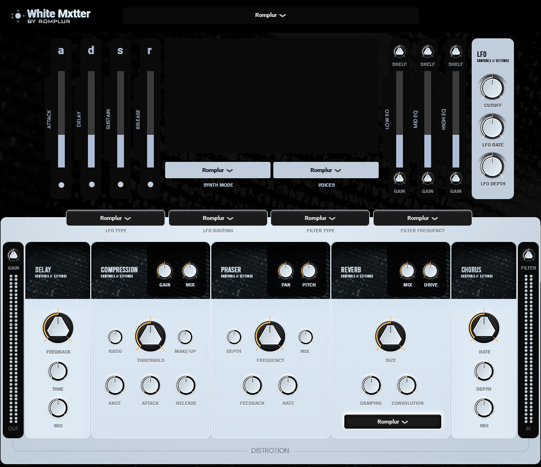
Task: Open the Reverb convolution type dropdown
Action: point(393,421)
